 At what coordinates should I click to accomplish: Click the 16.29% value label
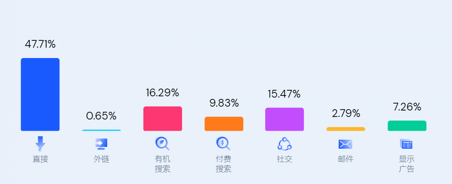point(162,93)
